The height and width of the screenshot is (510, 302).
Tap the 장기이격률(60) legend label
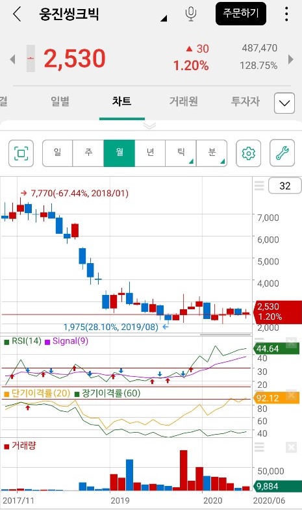(x=108, y=394)
